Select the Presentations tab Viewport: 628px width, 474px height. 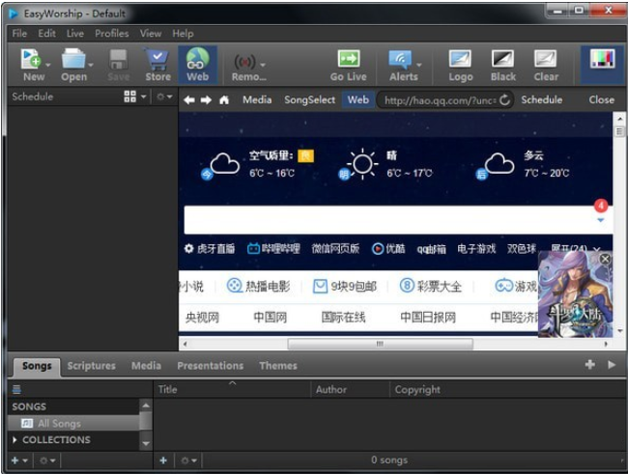pyautogui.click(x=211, y=366)
